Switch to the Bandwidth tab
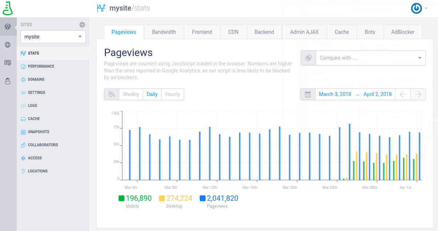438x231 pixels. coord(164,32)
